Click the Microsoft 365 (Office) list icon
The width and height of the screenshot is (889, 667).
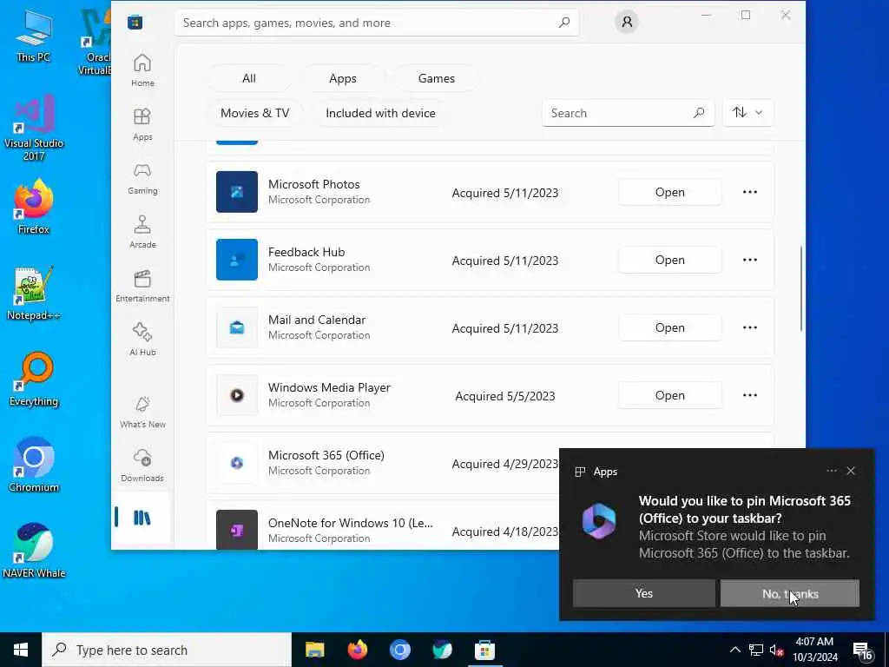pyautogui.click(x=237, y=463)
